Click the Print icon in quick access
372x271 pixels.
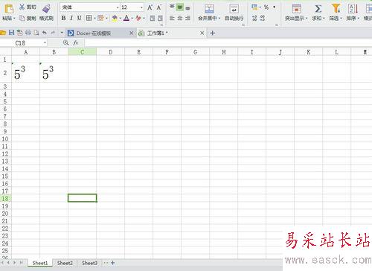pyautogui.click(x=28, y=33)
